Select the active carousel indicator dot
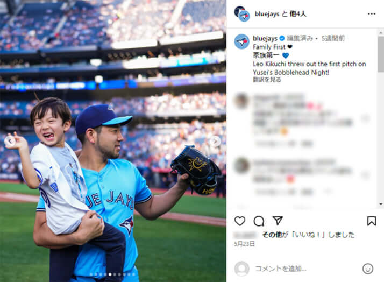The image size is (384, 282). tap(110, 274)
